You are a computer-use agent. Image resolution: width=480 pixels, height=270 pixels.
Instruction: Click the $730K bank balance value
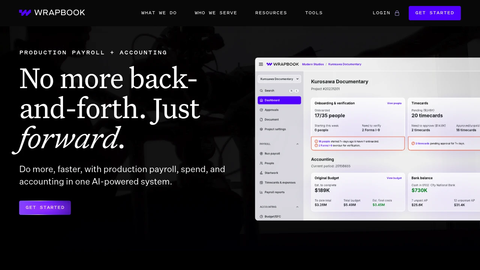419,190
